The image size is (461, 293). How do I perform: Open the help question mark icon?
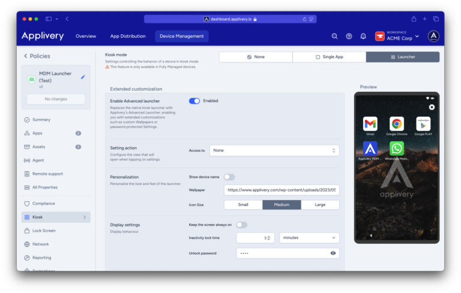tap(349, 36)
